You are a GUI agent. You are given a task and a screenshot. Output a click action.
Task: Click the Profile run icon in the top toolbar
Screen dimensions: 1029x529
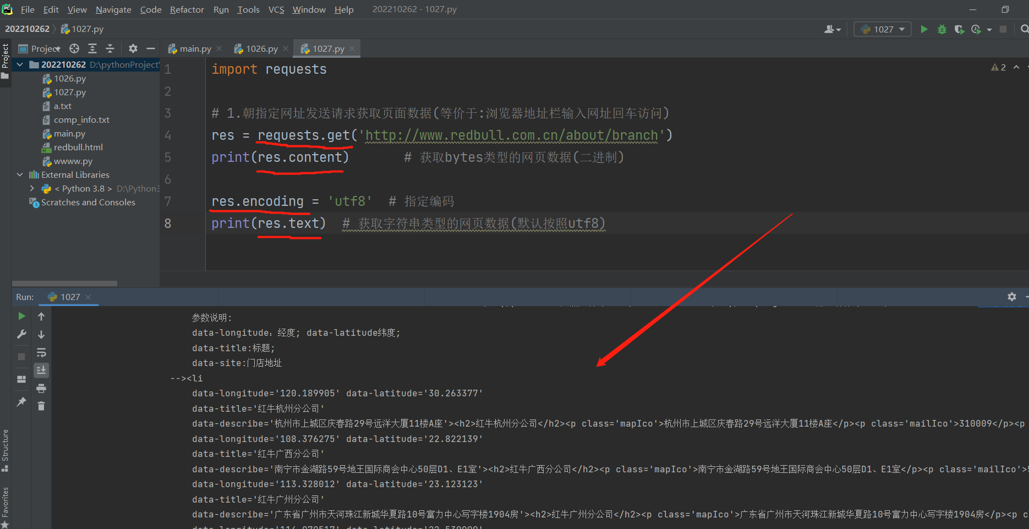point(976,29)
